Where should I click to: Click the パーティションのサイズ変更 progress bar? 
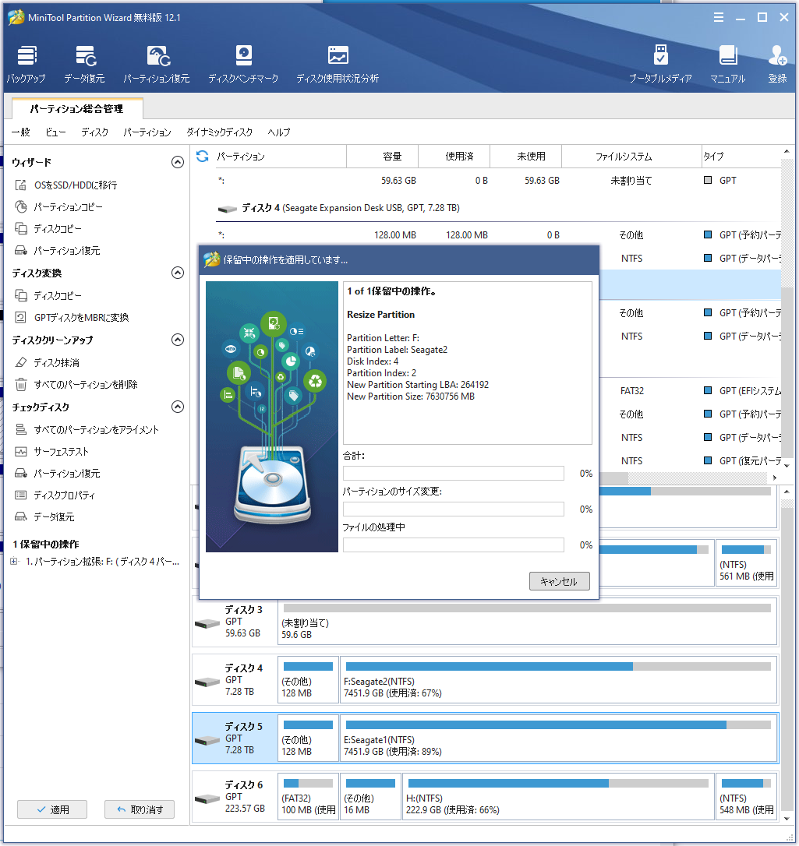[454, 509]
